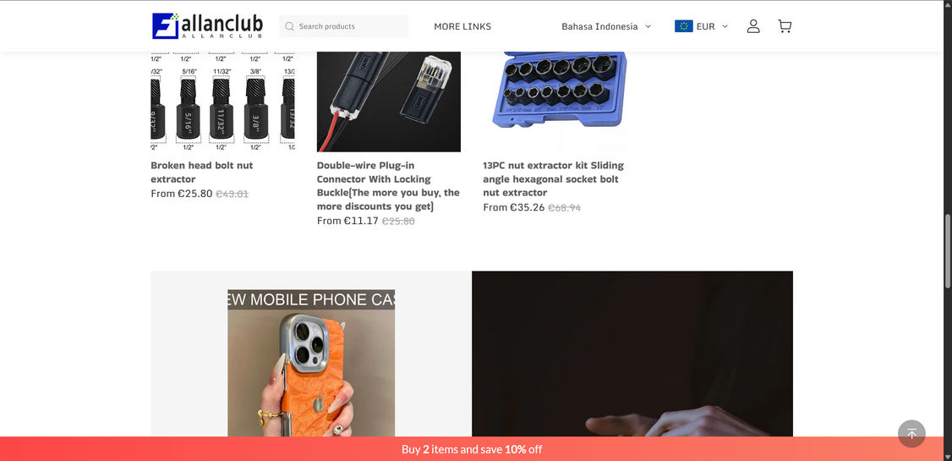Click the page vertical scrollbar thumb
Screen dimensions: 952x461
coord(948,251)
